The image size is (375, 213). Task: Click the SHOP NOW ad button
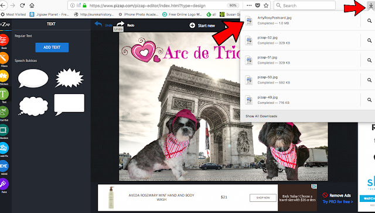coord(263,198)
